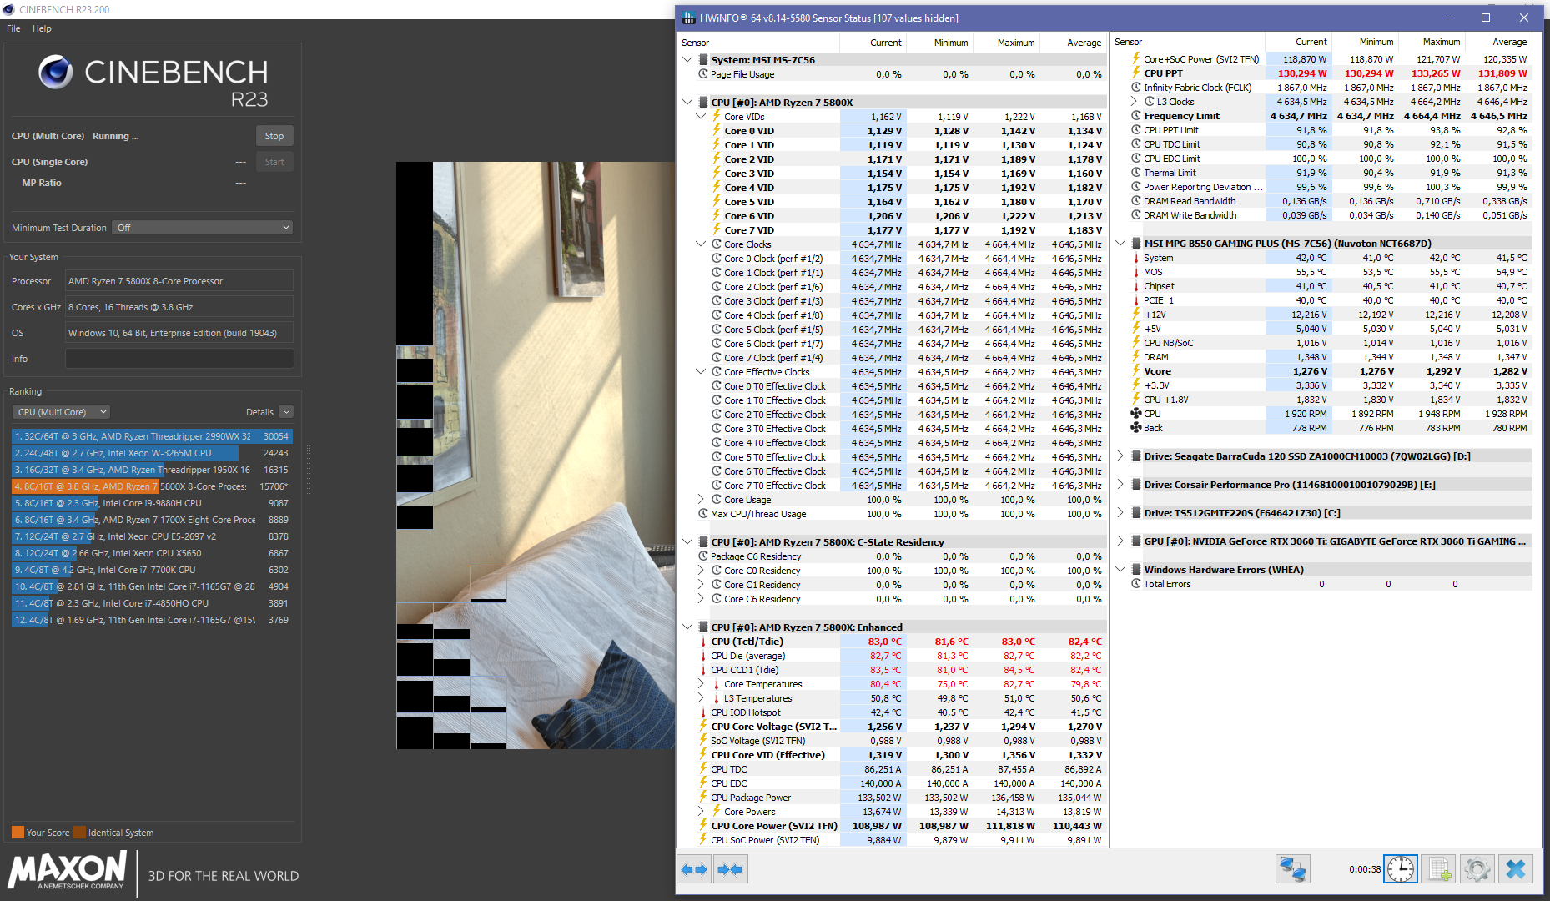Click the clock icon beside Frequency Limit
This screenshot has width=1550, height=901.
(x=1135, y=116)
